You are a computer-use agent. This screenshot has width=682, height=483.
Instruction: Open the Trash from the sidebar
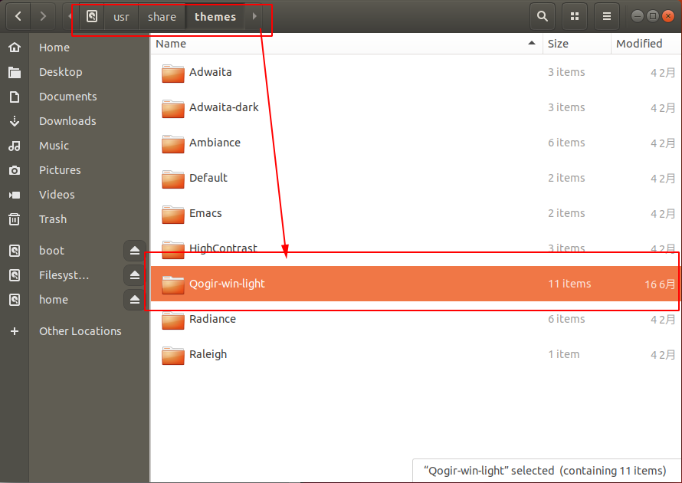pyautogui.click(x=52, y=219)
